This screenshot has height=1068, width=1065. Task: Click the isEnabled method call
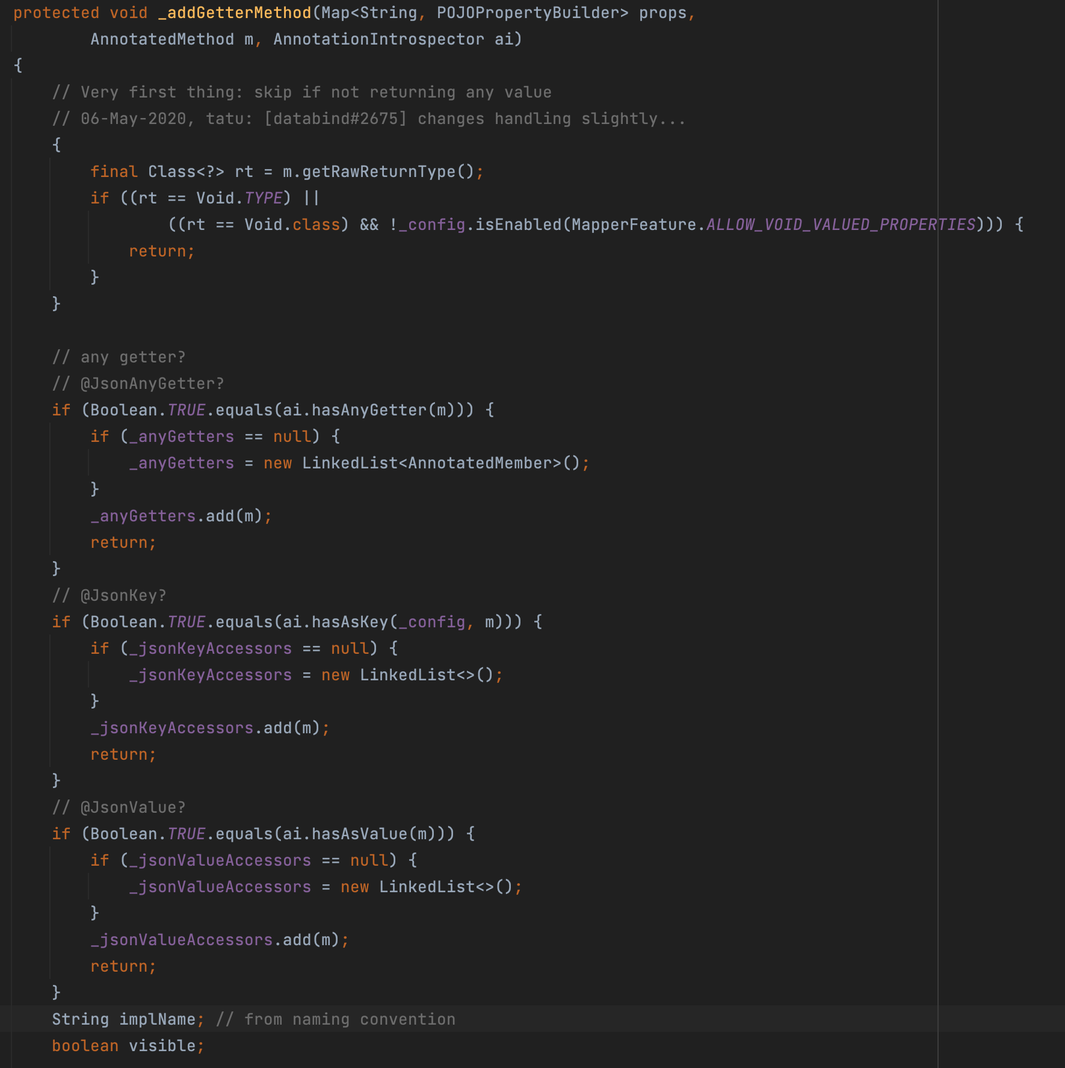tap(519, 225)
